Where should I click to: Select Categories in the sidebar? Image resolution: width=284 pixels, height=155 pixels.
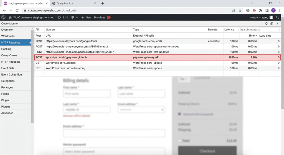(16, 81)
